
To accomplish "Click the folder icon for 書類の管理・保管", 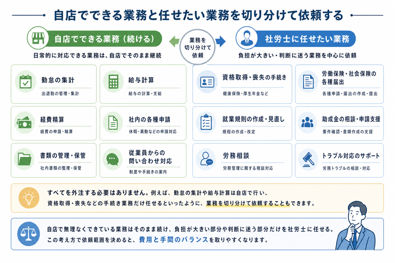I will [x=25, y=159].
